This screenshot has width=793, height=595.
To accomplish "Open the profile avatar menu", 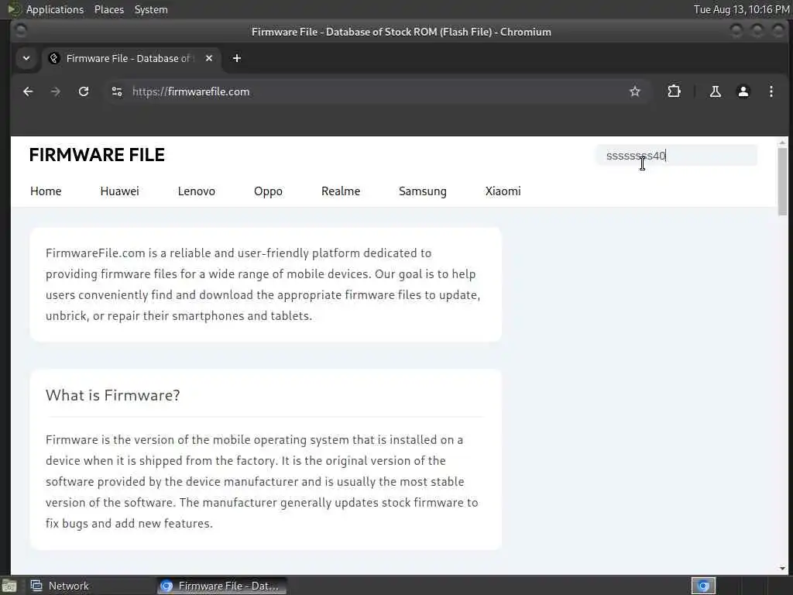I will coord(743,91).
